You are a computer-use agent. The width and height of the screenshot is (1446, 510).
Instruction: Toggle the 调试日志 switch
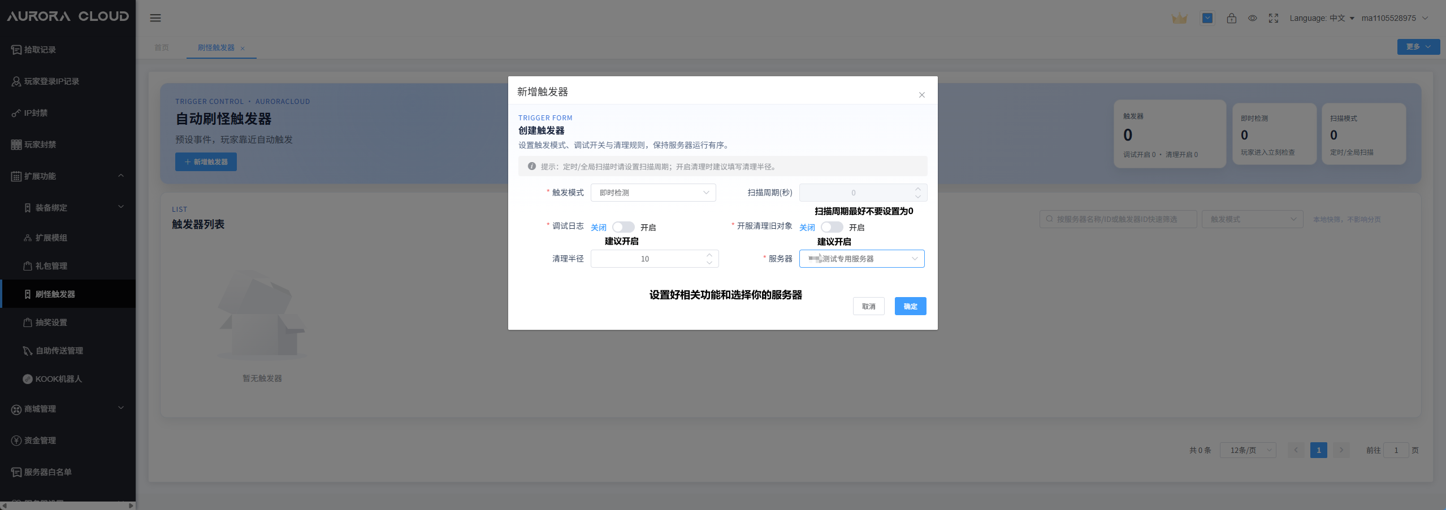(x=623, y=227)
